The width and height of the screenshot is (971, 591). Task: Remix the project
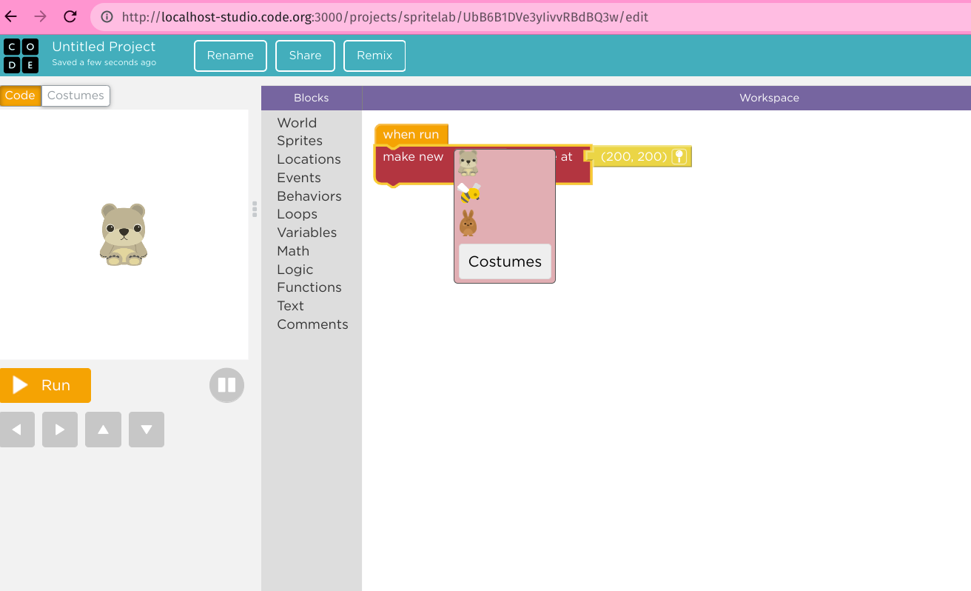point(374,55)
